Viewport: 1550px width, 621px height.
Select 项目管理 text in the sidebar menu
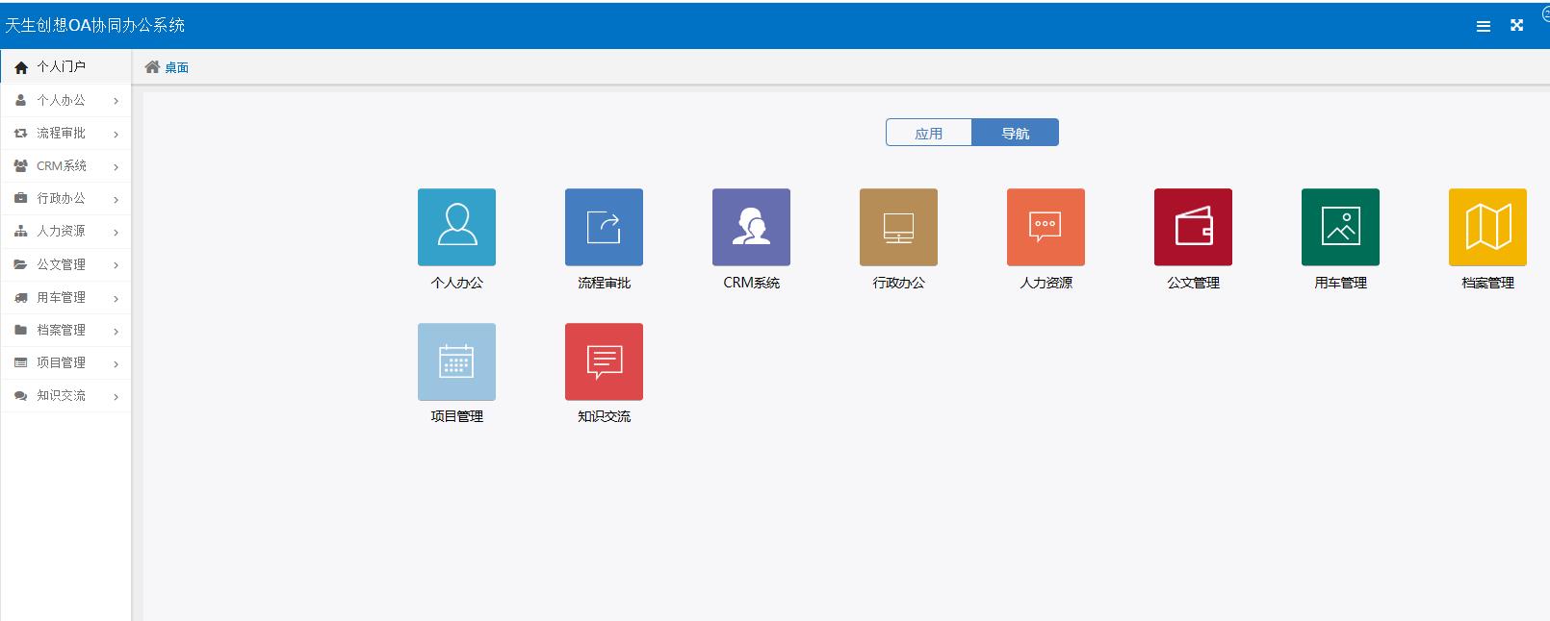tap(61, 362)
